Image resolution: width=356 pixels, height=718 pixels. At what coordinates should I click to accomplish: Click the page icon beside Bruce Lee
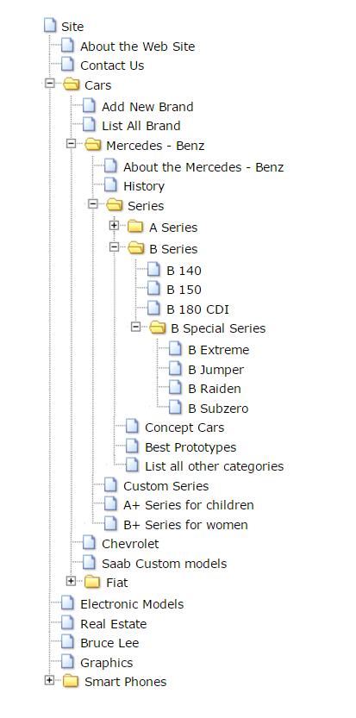pyautogui.click(x=67, y=641)
